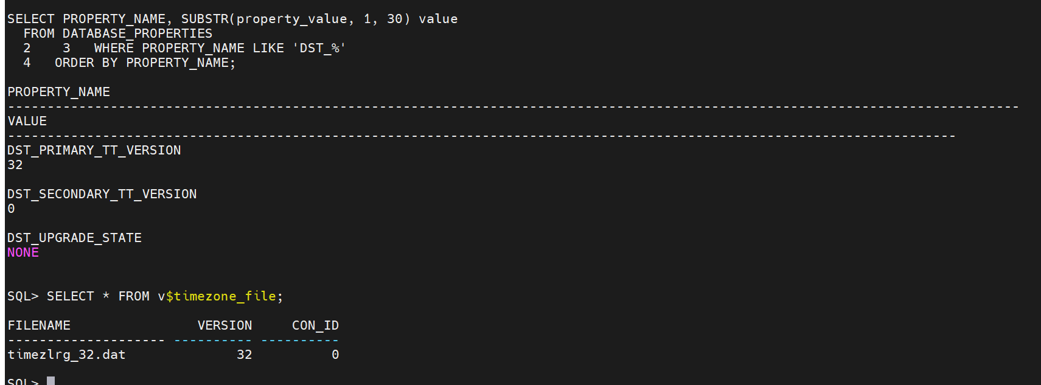Click the timezlrg_32.dat filename
The height and width of the screenshot is (385, 1041).
pos(66,355)
